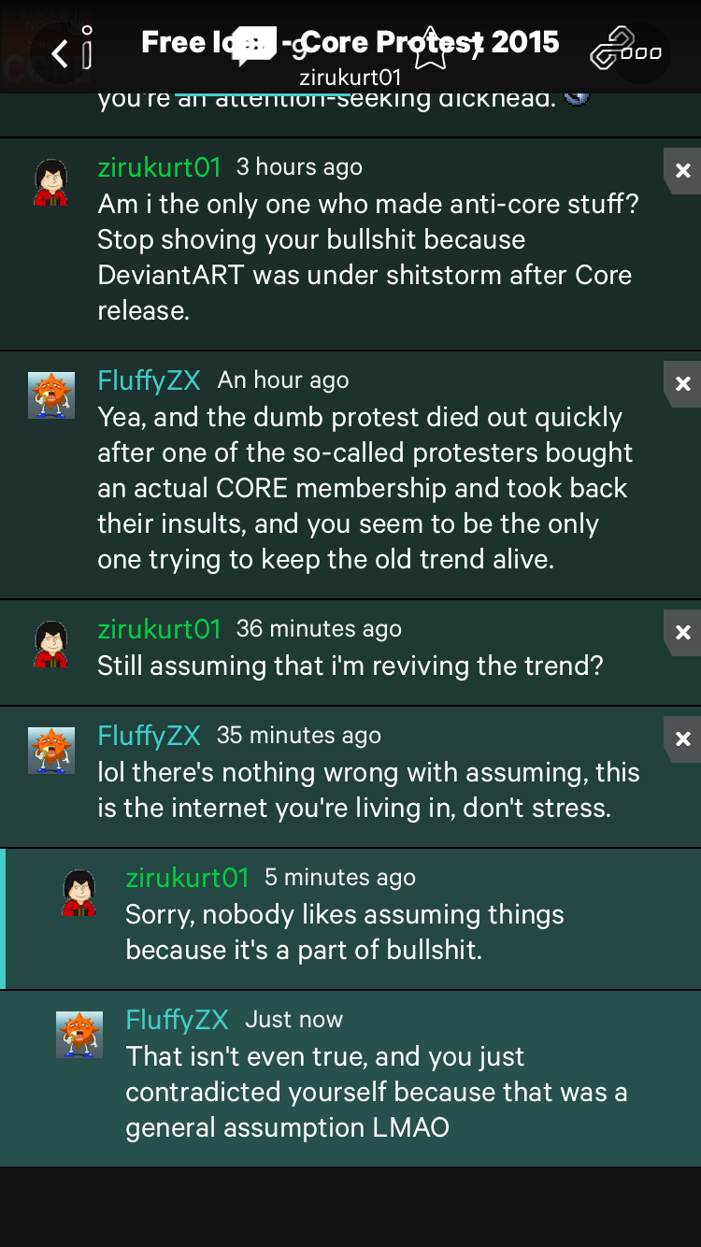
Task: Open zirukurt01 username on 5 minutes ago reply
Action: click(x=187, y=878)
